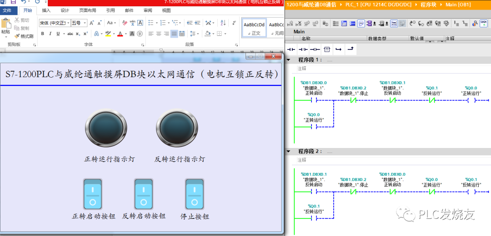491x236 pixels.
Task: Toggle absolute/symbolic operands display button
Action: tap(369, 24)
